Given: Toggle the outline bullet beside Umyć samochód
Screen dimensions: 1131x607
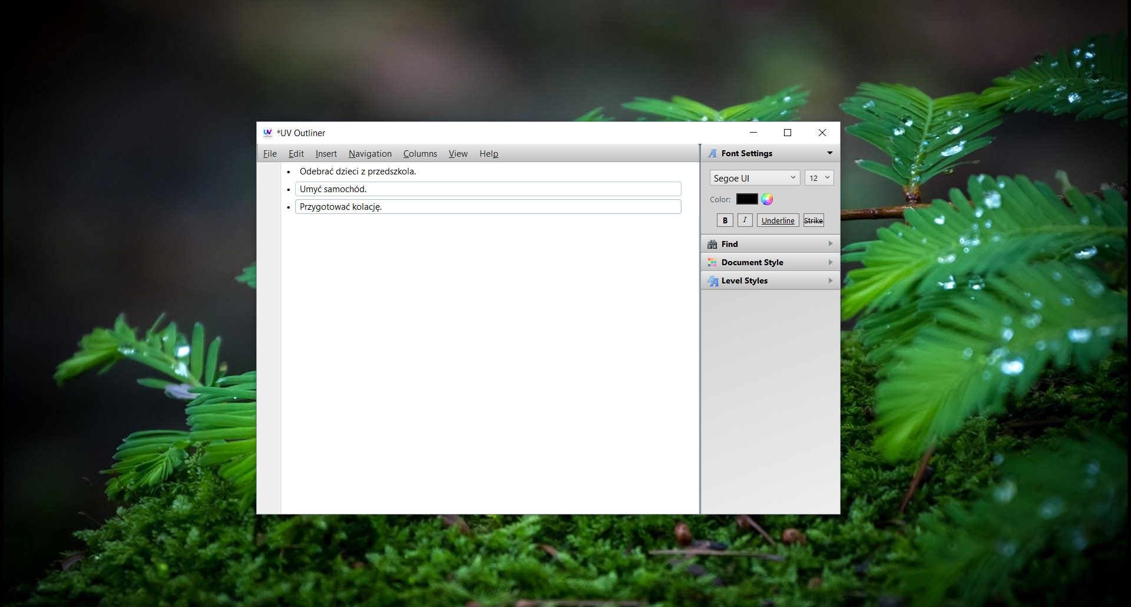Looking at the screenshot, I should pyautogui.click(x=288, y=189).
